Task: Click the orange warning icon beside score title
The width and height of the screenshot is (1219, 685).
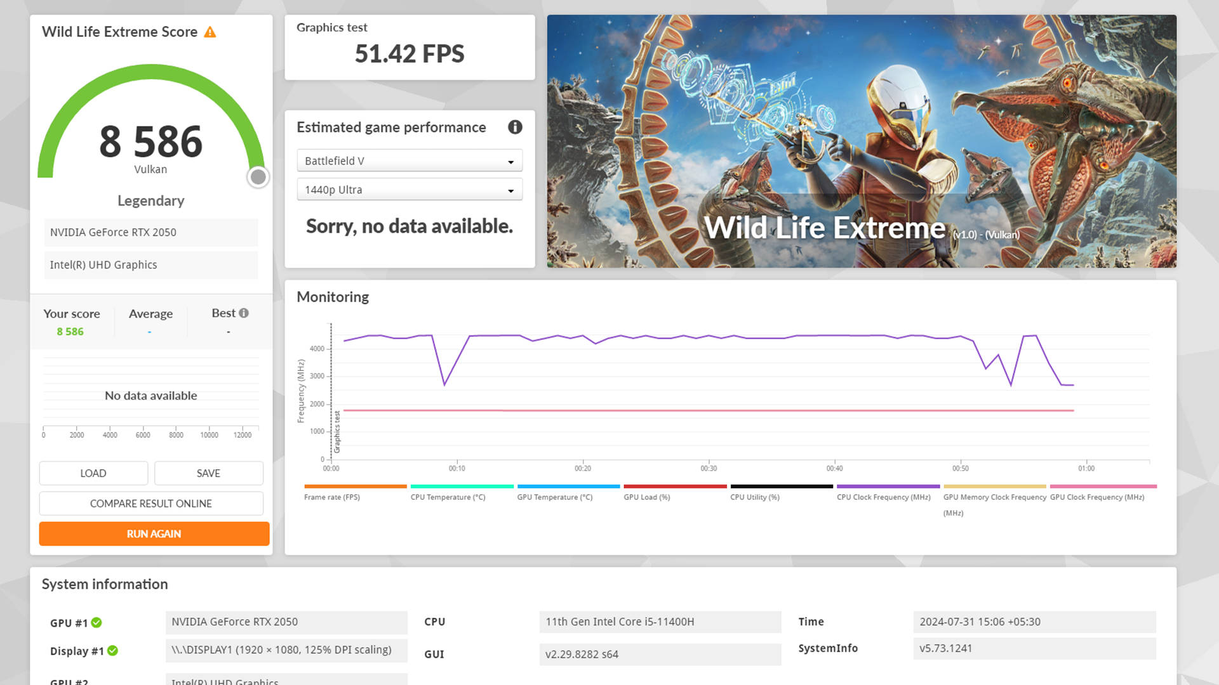Action: 210,32
